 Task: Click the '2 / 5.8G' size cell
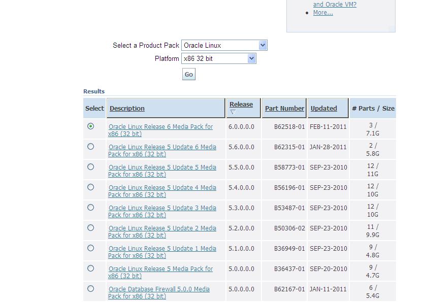[373, 150]
